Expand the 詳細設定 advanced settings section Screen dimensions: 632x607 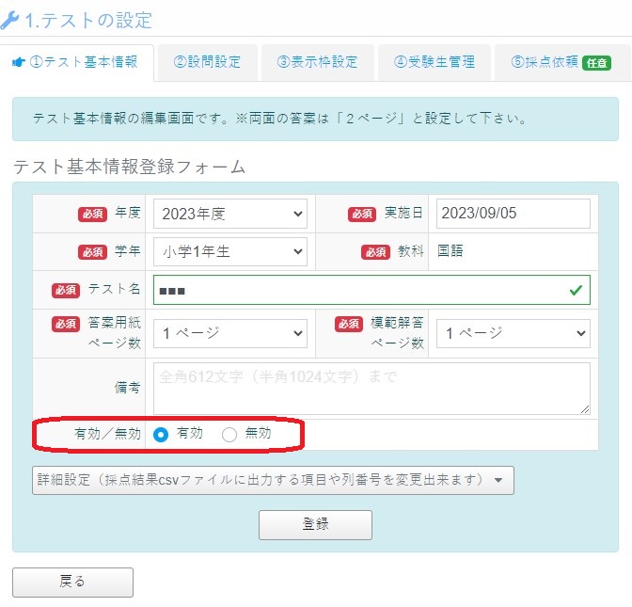pyautogui.click(x=273, y=480)
